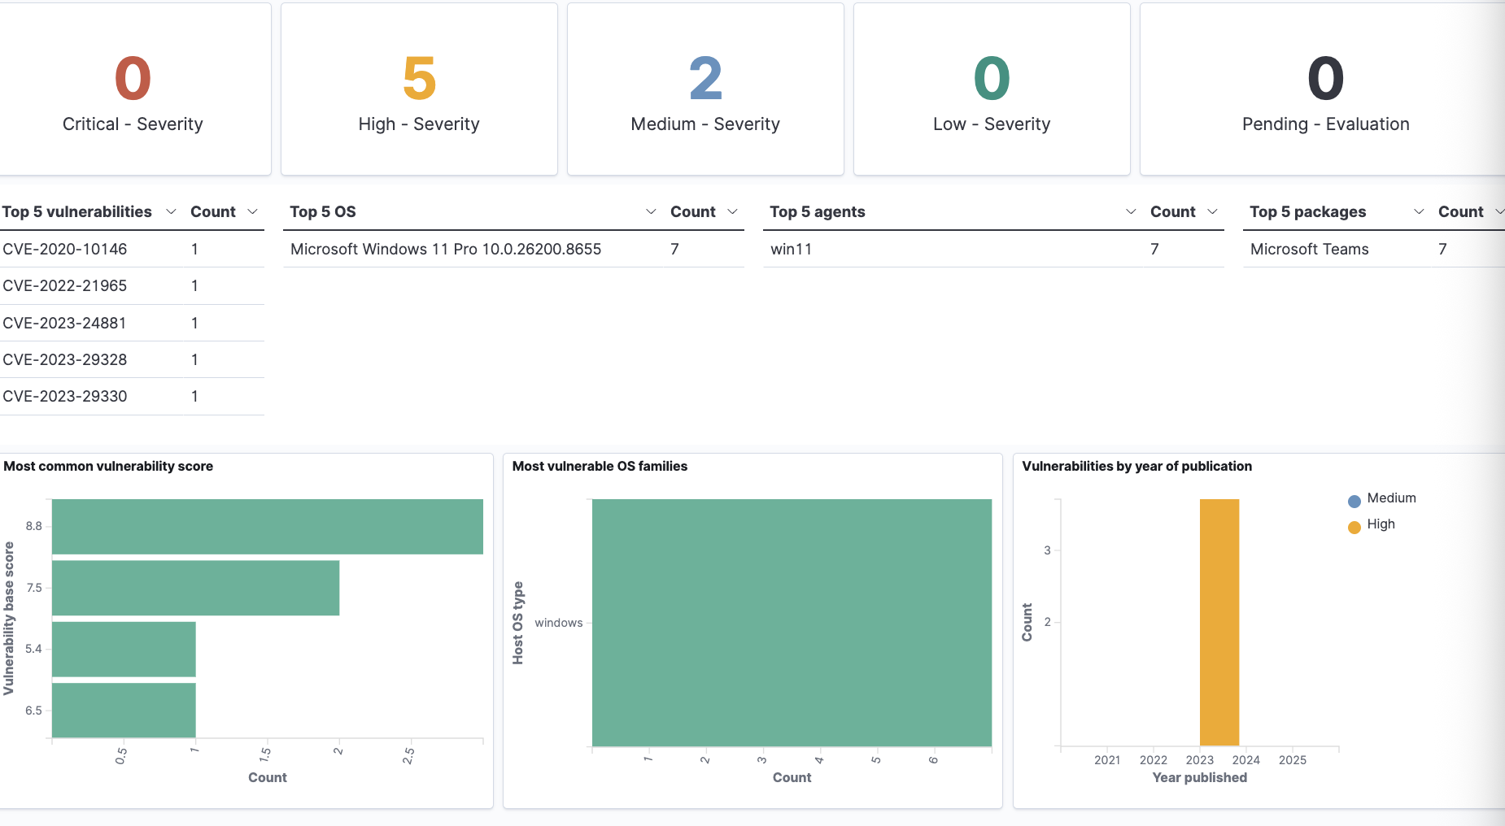The width and height of the screenshot is (1505, 826).
Task: Click Microsoft Windows 11 Pro 10.0.26200.8655 cell
Action: click(446, 249)
